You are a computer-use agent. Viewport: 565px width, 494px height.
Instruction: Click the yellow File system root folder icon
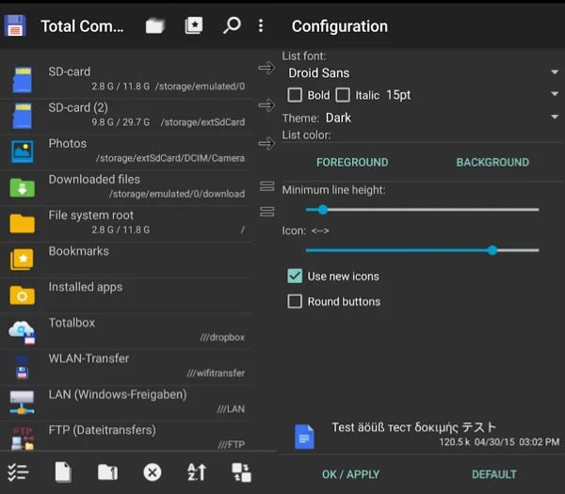(x=23, y=223)
